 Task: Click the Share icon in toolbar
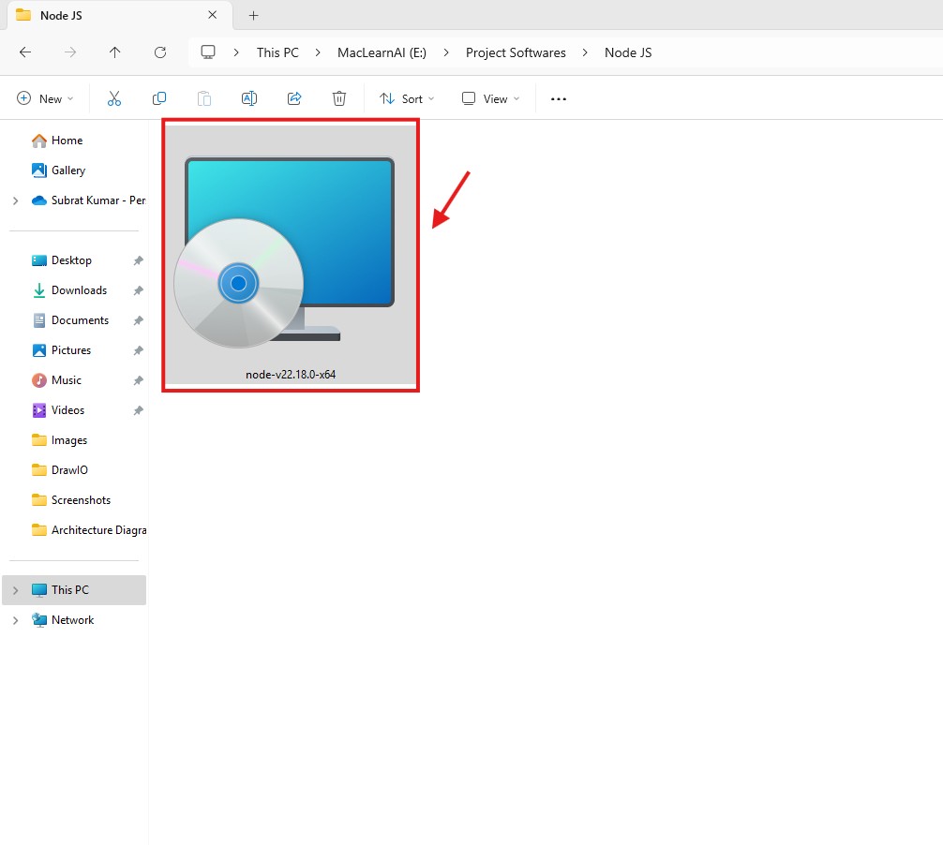[294, 98]
